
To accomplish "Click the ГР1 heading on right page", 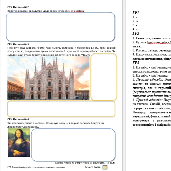I will (136, 13).
